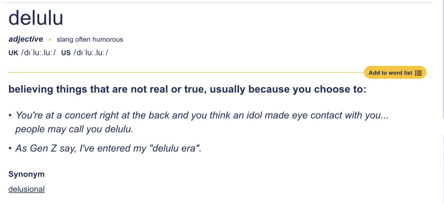
Task: Click the bullet before the Gen Z example
Action: (10, 149)
